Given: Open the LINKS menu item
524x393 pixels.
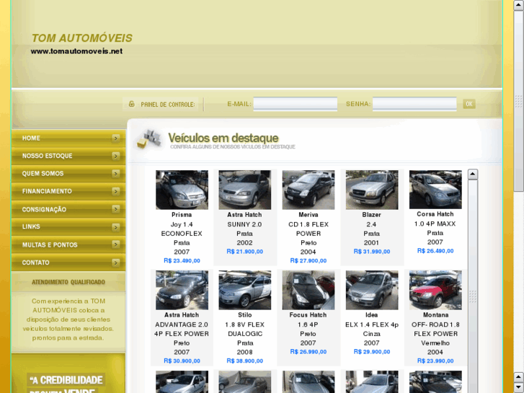Looking at the screenshot, I should 68,226.
